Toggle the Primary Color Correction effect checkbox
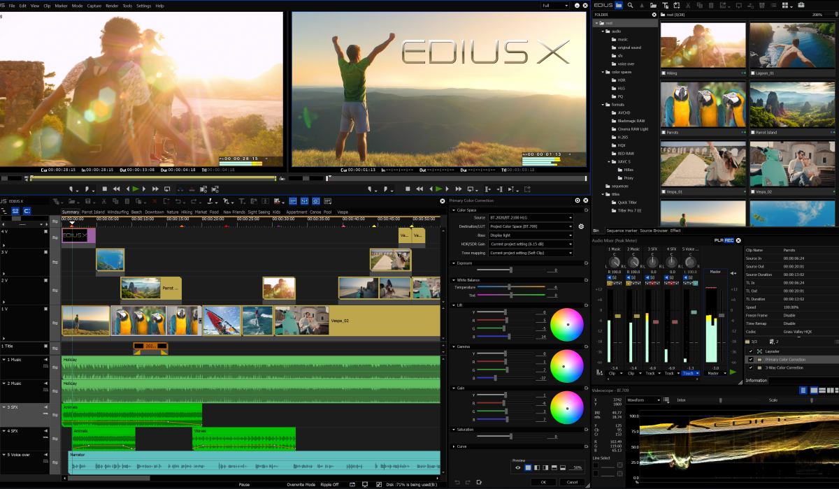Image resolution: width=839 pixels, height=489 pixels. (751, 359)
